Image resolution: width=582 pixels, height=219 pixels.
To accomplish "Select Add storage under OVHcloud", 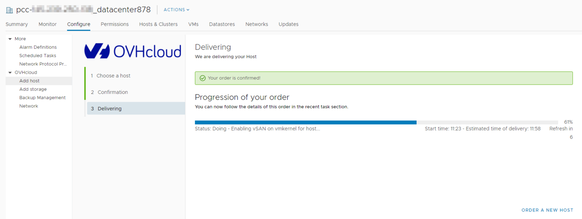I will tap(33, 89).
